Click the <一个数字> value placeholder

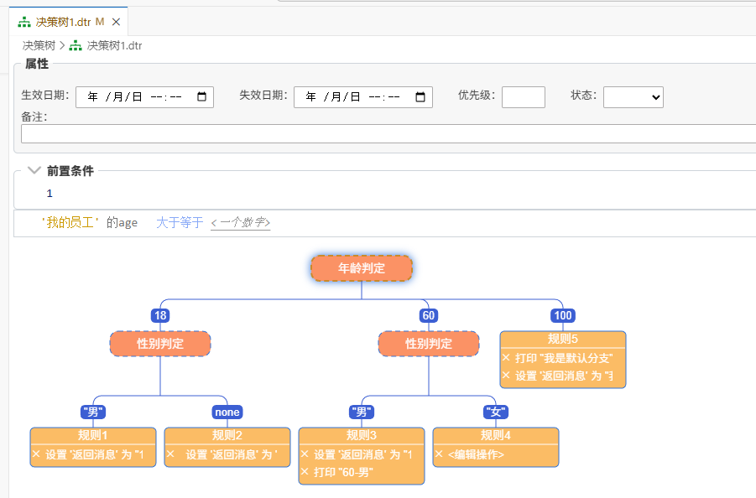(240, 222)
